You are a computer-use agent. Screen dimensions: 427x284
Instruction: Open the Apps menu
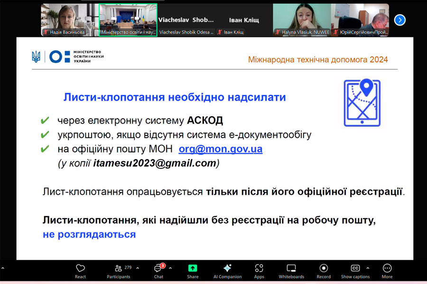click(259, 271)
